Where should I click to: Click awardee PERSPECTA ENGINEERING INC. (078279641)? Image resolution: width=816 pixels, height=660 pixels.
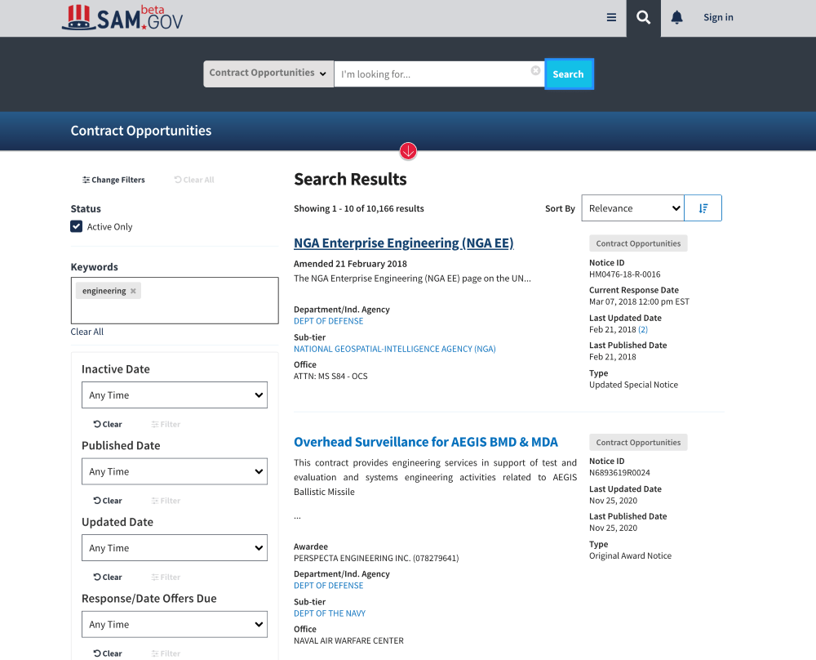tap(376, 559)
